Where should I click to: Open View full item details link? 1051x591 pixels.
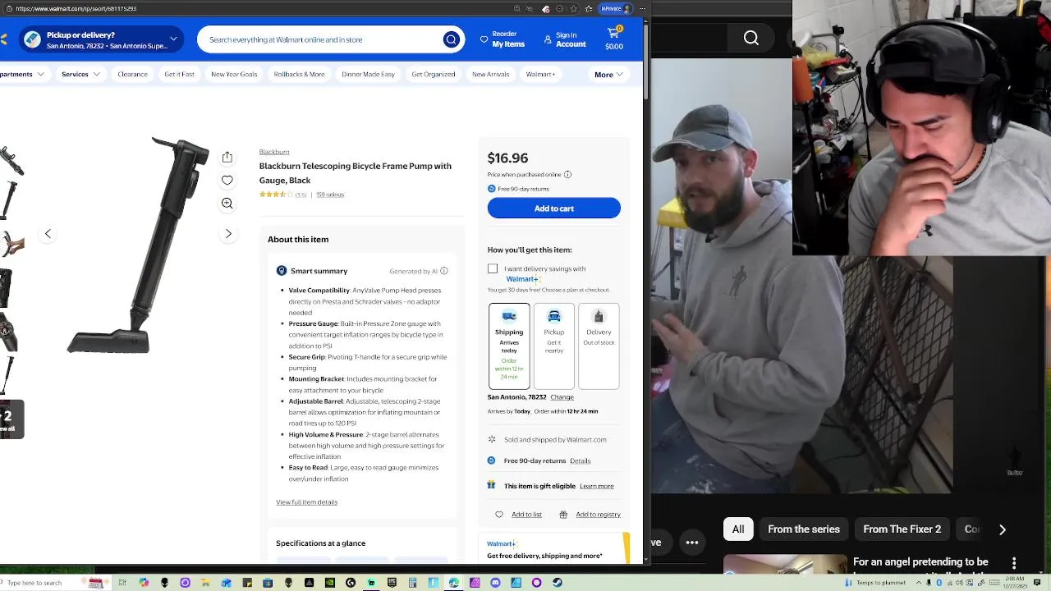pos(306,502)
